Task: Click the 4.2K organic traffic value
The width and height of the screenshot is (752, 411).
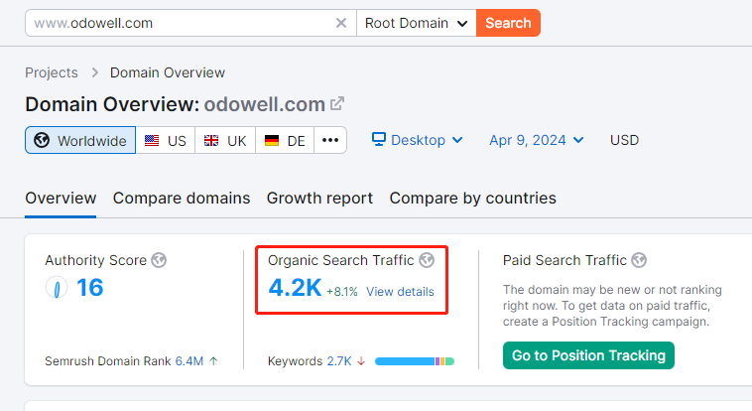Action: tap(295, 288)
